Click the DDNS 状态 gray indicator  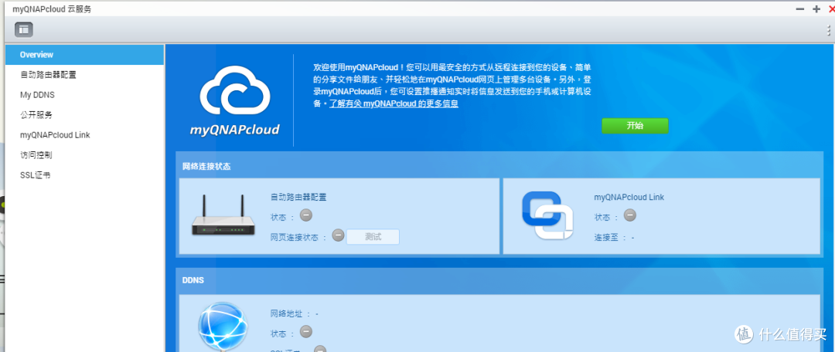pos(306,332)
